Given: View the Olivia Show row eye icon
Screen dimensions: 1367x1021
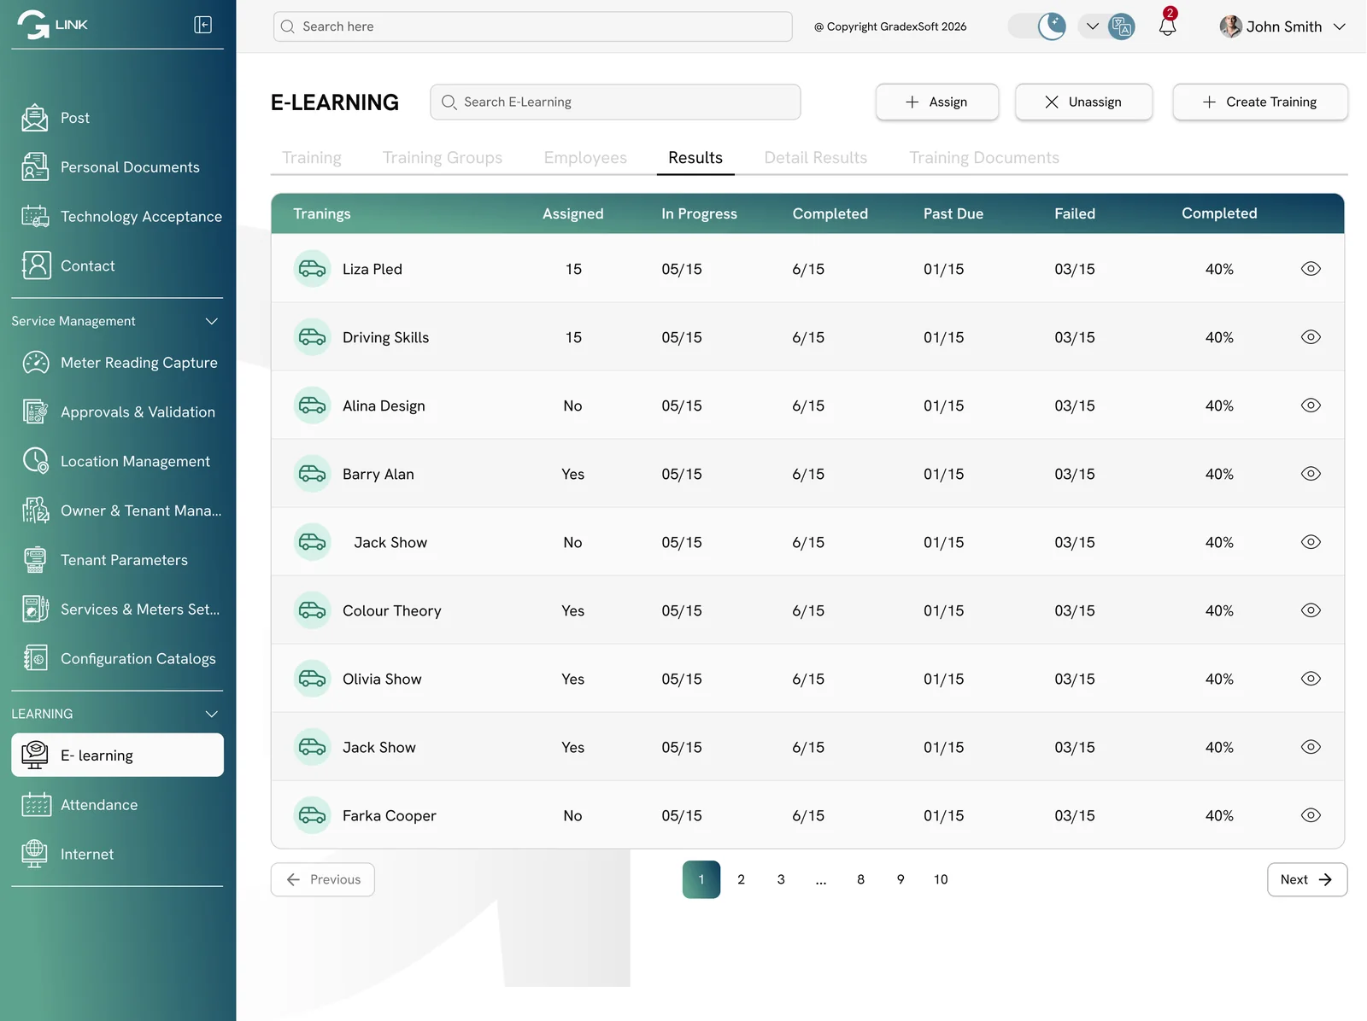Looking at the screenshot, I should pos(1311,679).
